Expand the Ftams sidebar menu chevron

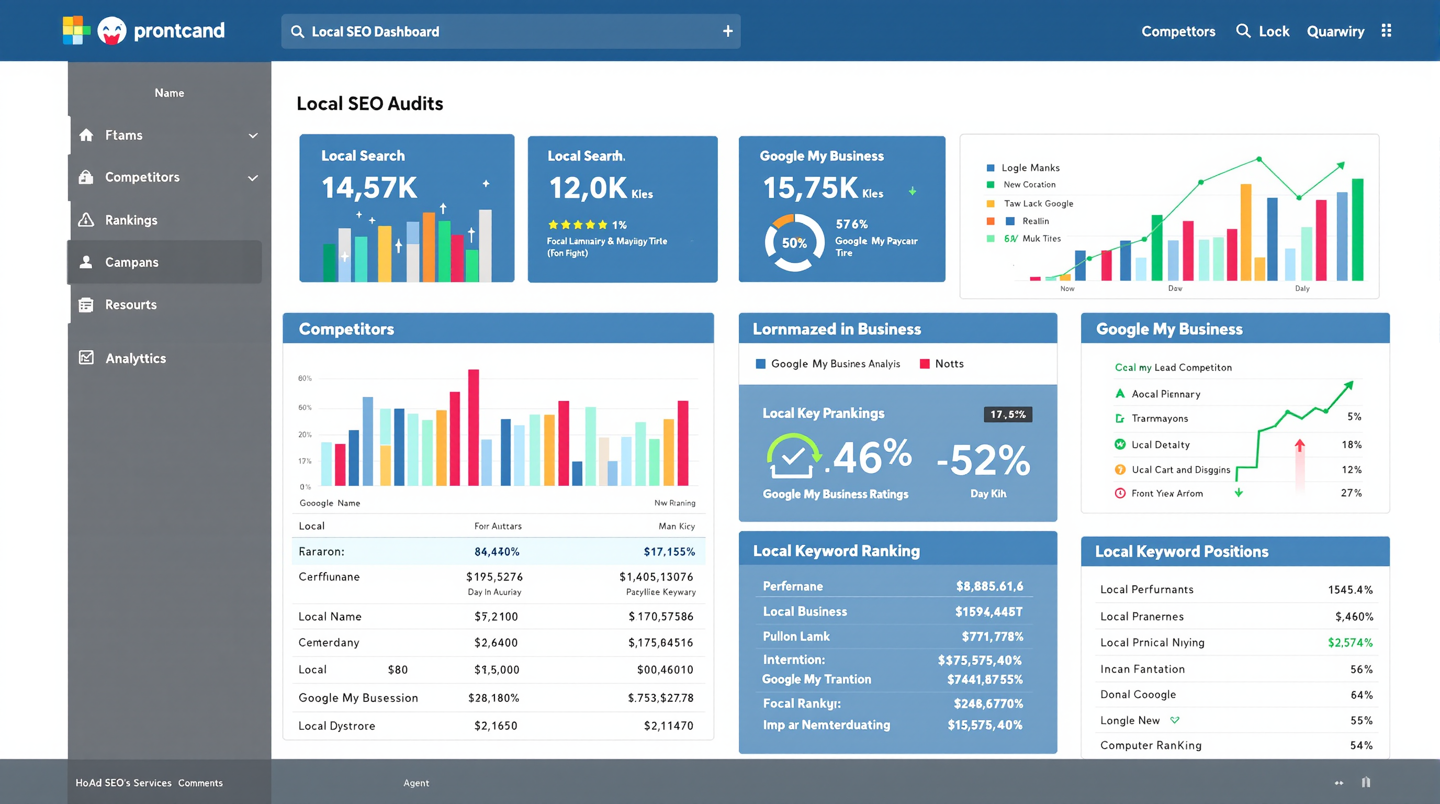click(253, 135)
